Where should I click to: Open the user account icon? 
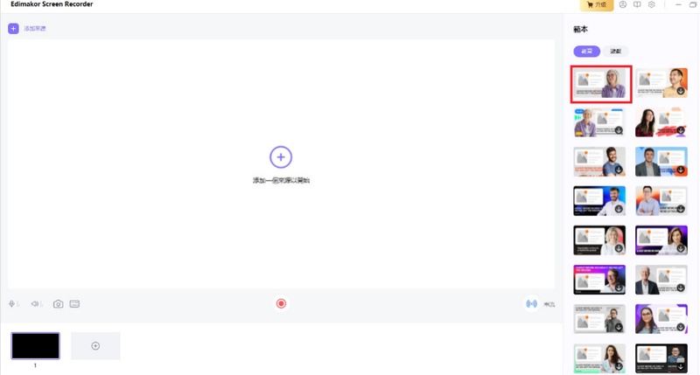coord(623,4)
